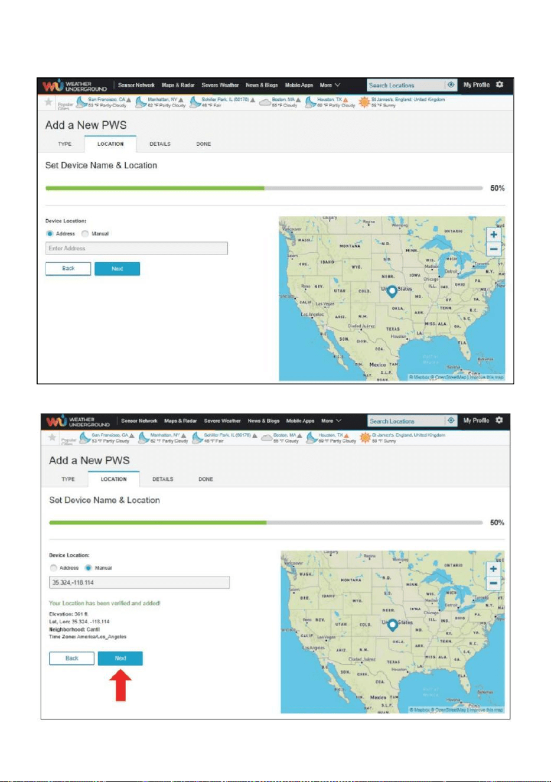Click locate-me target icon in upper screenshot
Image resolution: width=551 pixels, height=782 pixels.
451,85
